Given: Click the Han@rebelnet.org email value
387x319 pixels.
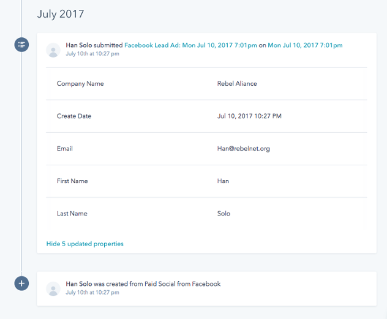Looking at the screenshot, I should point(244,149).
